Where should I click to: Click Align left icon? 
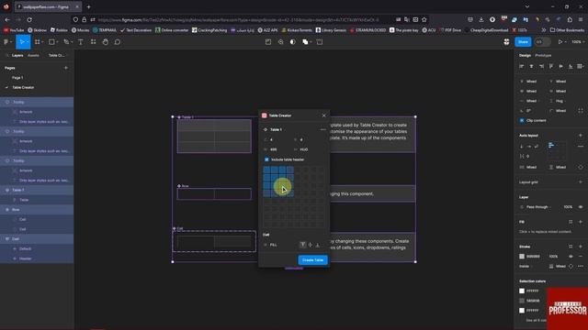(x=522, y=66)
